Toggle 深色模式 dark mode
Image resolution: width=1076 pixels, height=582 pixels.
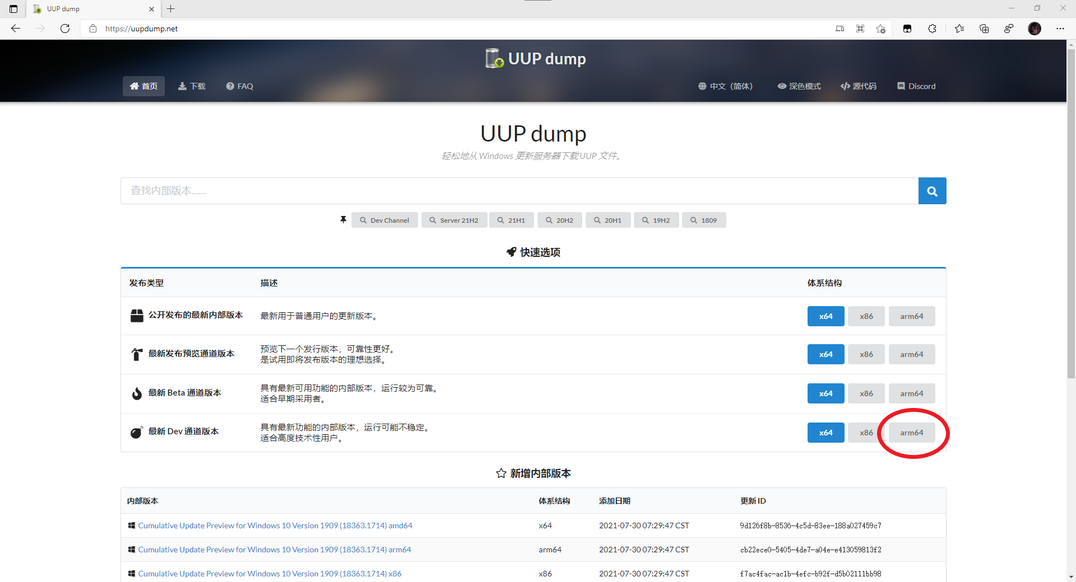(x=799, y=86)
